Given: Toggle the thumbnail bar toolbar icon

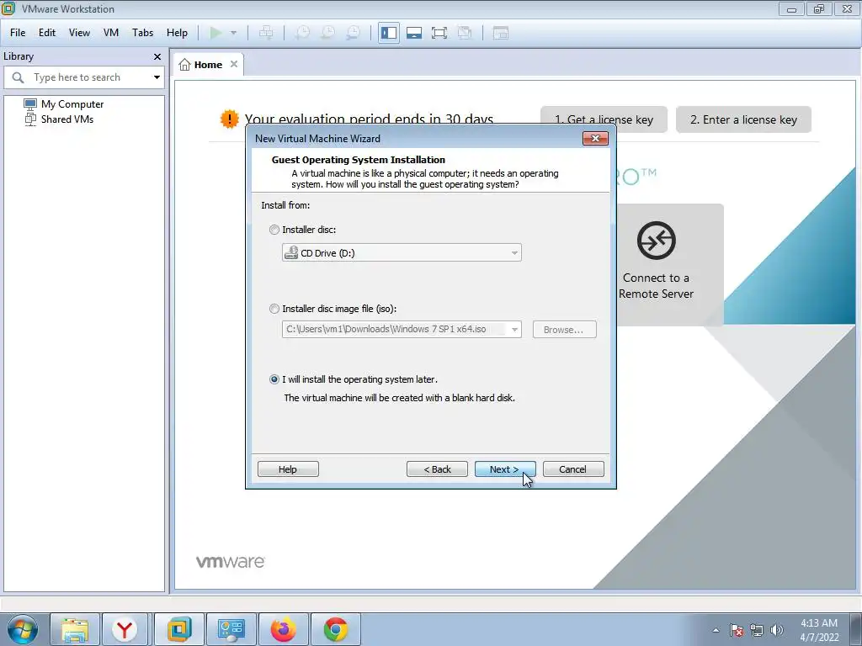Looking at the screenshot, I should [414, 33].
